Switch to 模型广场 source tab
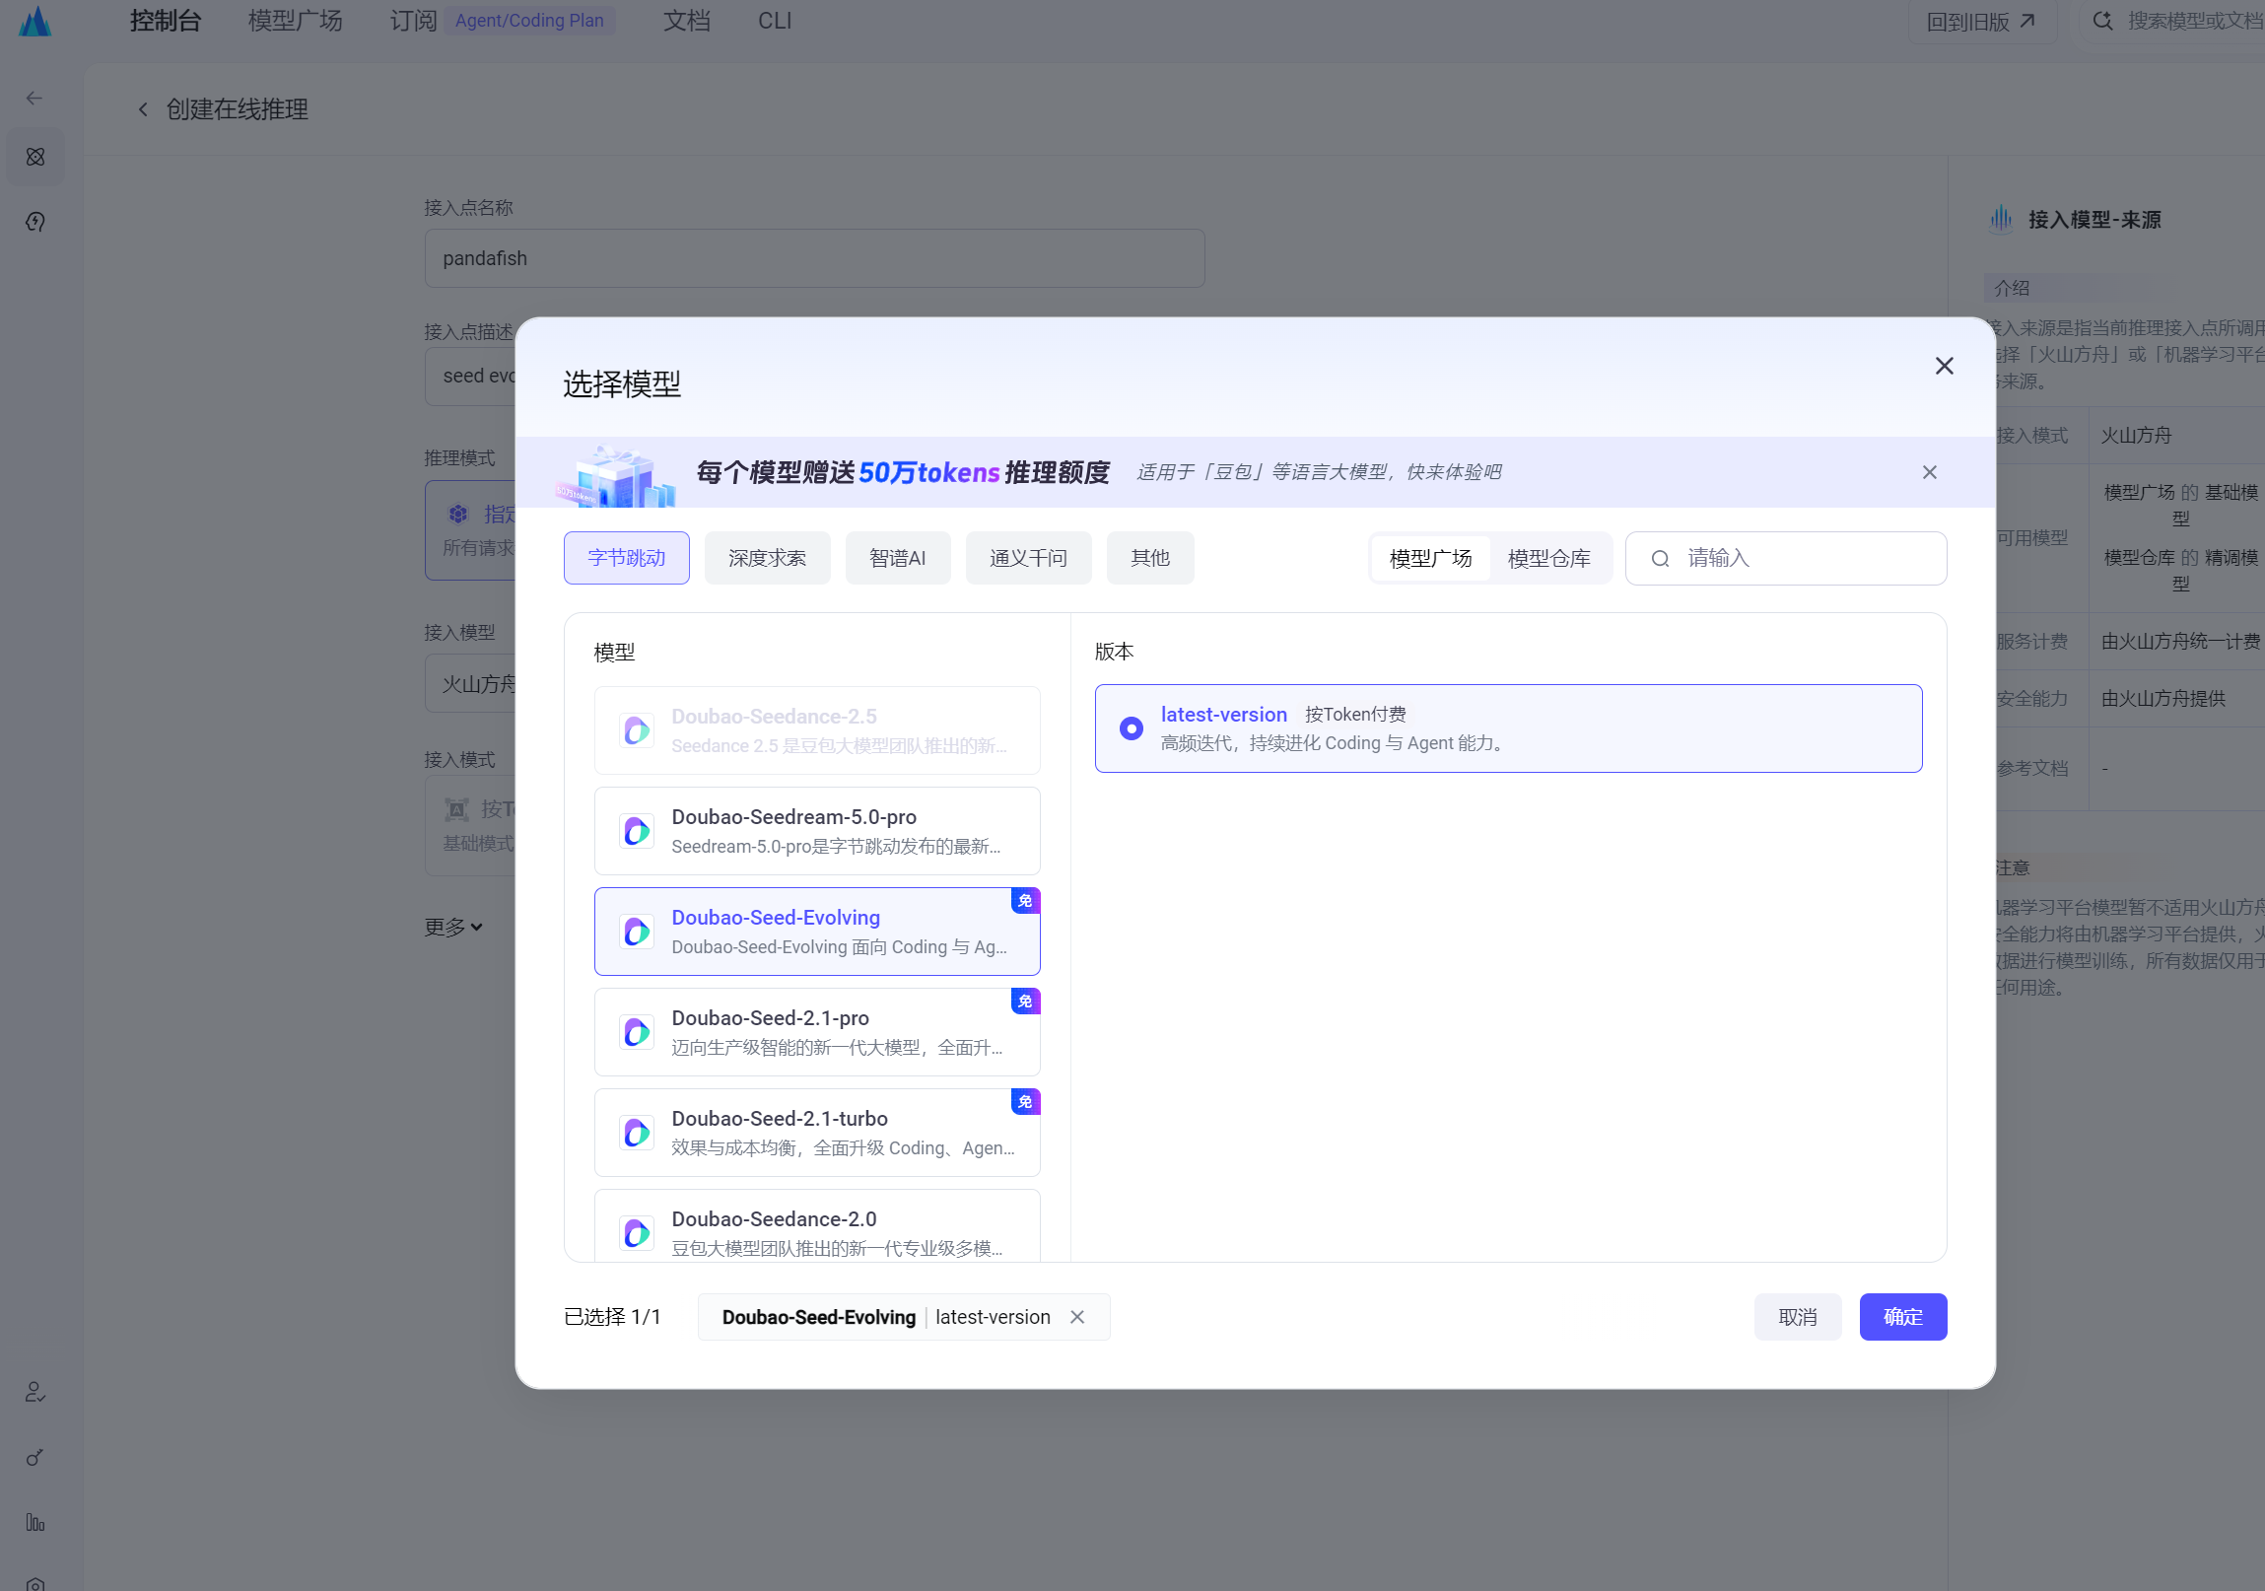The height and width of the screenshot is (1591, 2265). coord(1430,559)
